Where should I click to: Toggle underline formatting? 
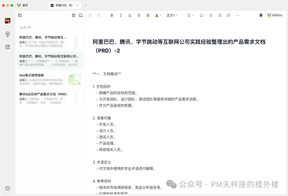(130, 15)
